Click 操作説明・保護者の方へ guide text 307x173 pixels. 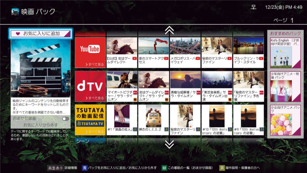[243, 168]
